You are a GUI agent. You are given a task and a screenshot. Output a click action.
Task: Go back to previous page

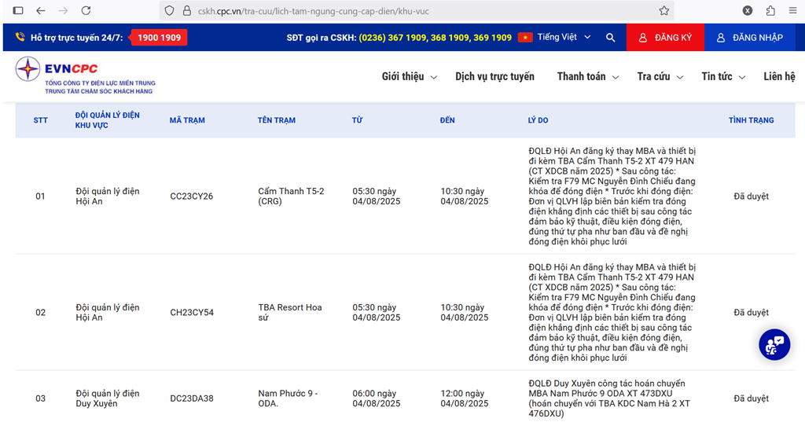(x=41, y=11)
